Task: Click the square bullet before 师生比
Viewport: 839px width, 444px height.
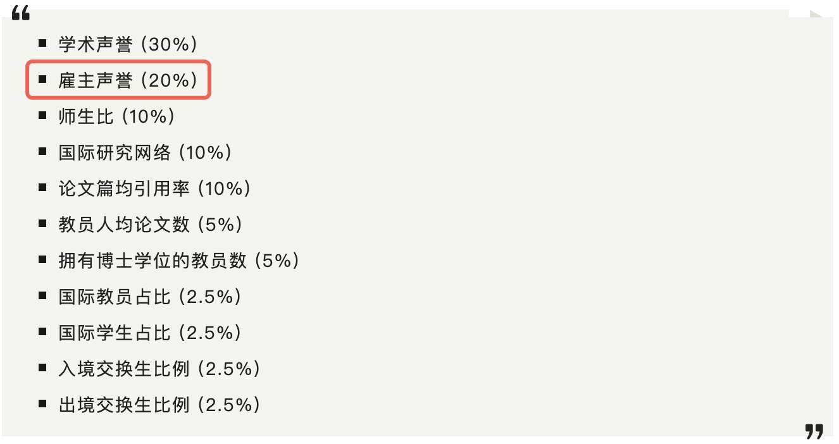Action: point(42,116)
